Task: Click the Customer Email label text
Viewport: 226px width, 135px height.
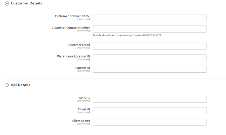Action: pyautogui.click(x=79, y=45)
